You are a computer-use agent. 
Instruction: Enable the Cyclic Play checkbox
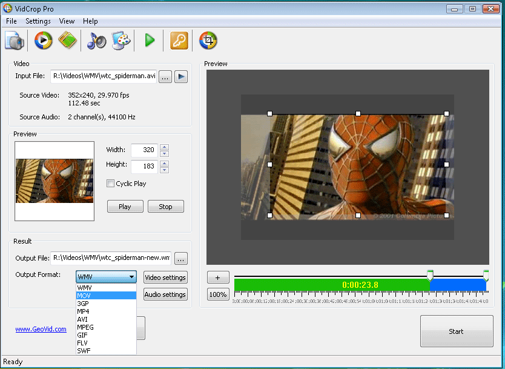(x=110, y=184)
